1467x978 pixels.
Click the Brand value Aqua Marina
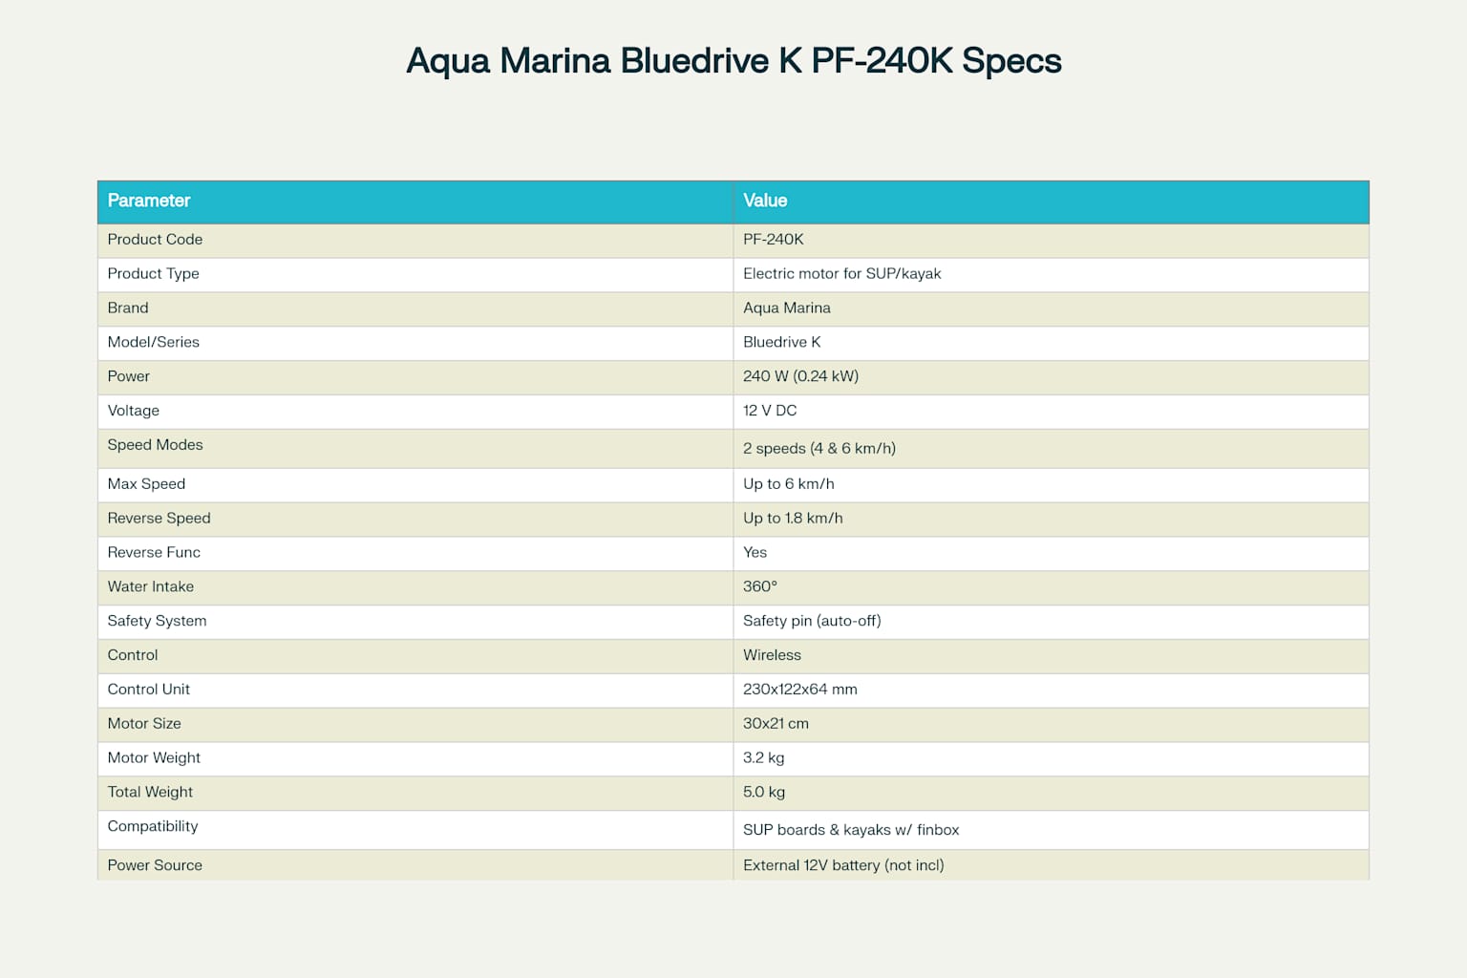click(x=787, y=308)
